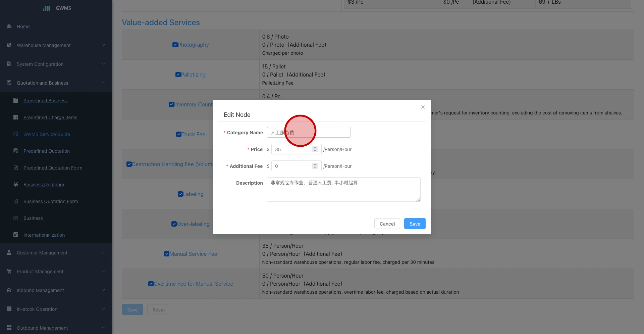Expand the Inbound Management menu
The image size is (644, 334).
[103, 290]
